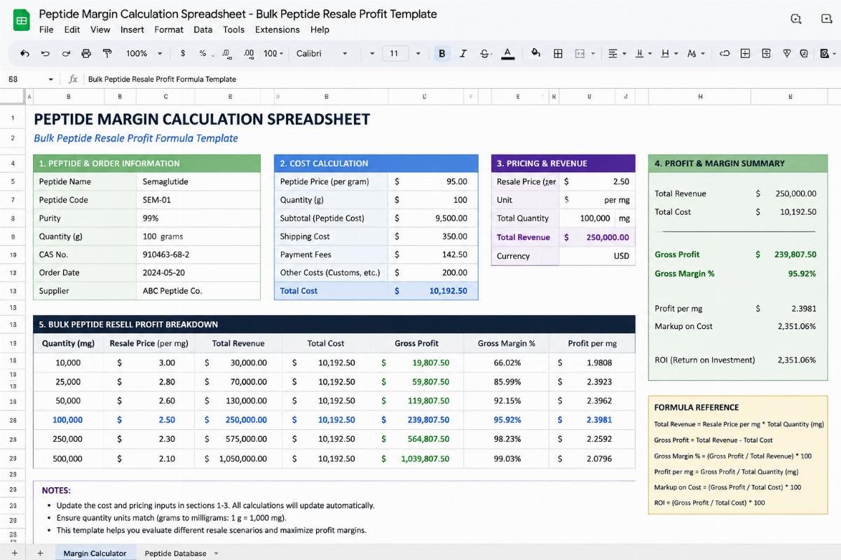The image size is (841, 560).
Task: Select the paint format roller tool
Action: (x=107, y=53)
